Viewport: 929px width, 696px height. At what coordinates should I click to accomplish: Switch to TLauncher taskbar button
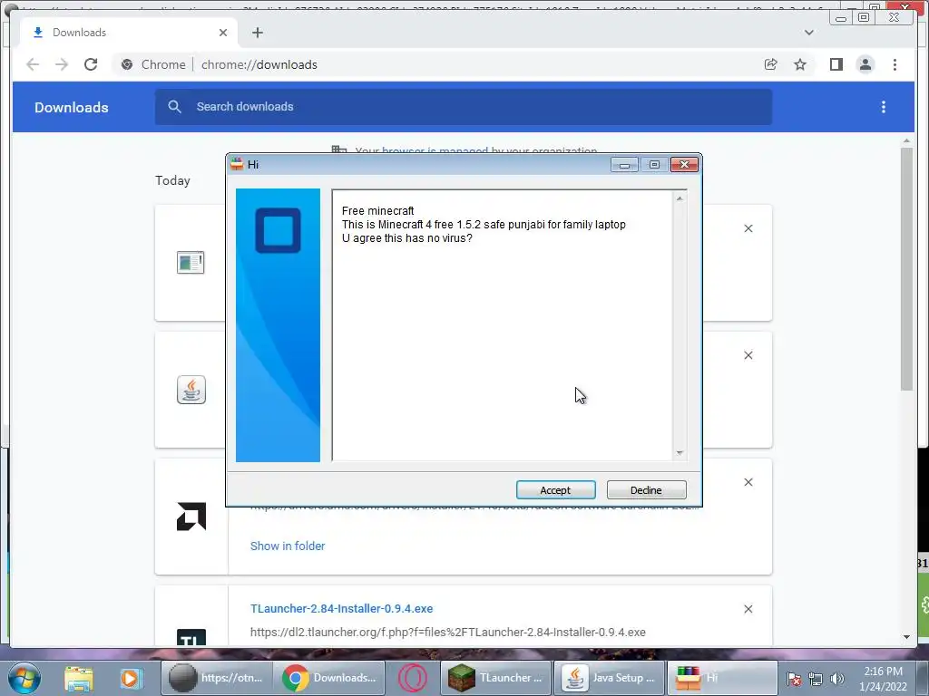point(495,678)
